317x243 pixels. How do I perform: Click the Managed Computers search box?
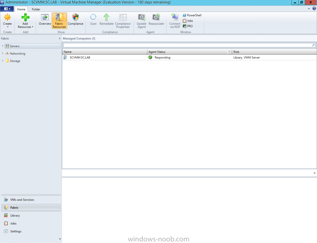187,45
